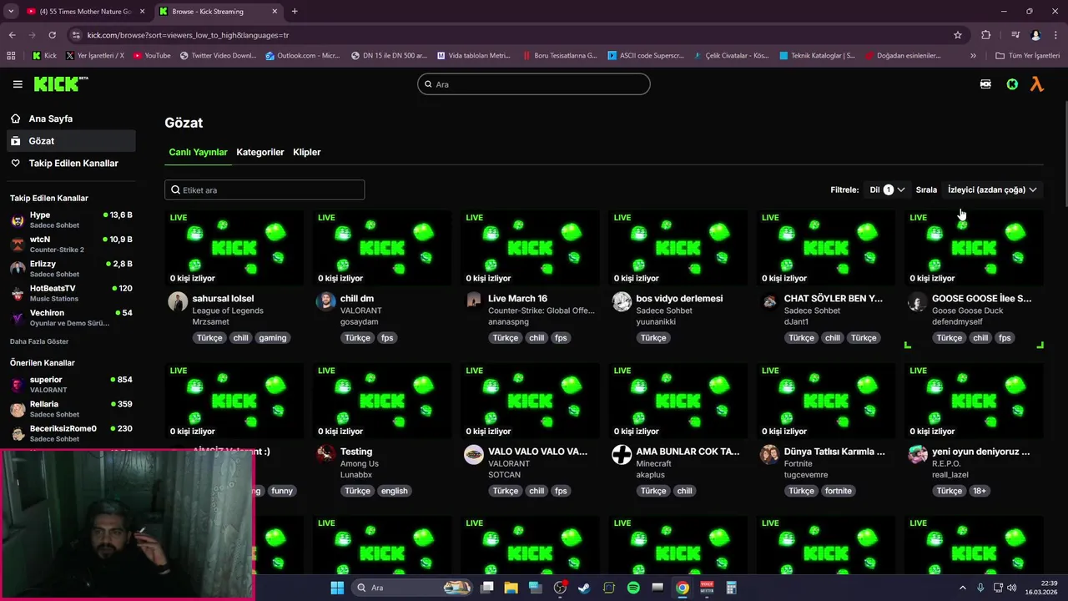Select Ana Sayfa in the sidebar
This screenshot has height=601, width=1068.
[70, 119]
